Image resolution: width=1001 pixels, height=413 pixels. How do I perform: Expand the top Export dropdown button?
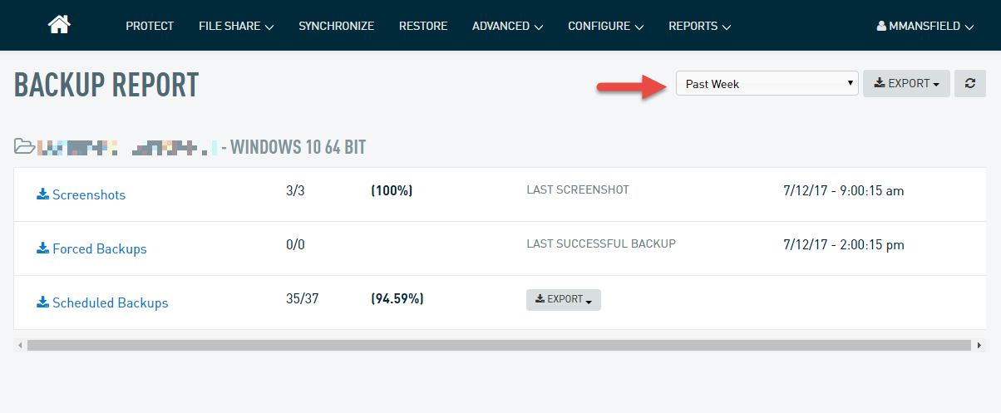[906, 83]
